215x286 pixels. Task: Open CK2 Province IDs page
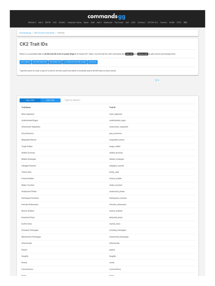[40, 62]
